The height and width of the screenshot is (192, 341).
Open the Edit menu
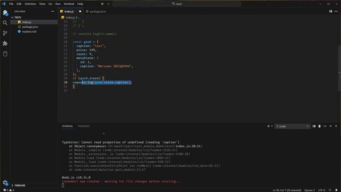point(19,4)
